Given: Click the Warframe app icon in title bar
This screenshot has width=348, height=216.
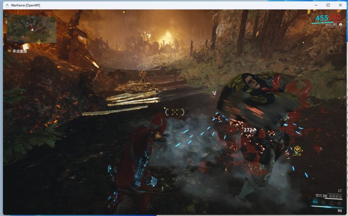Looking at the screenshot, I should click(x=7, y=5).
